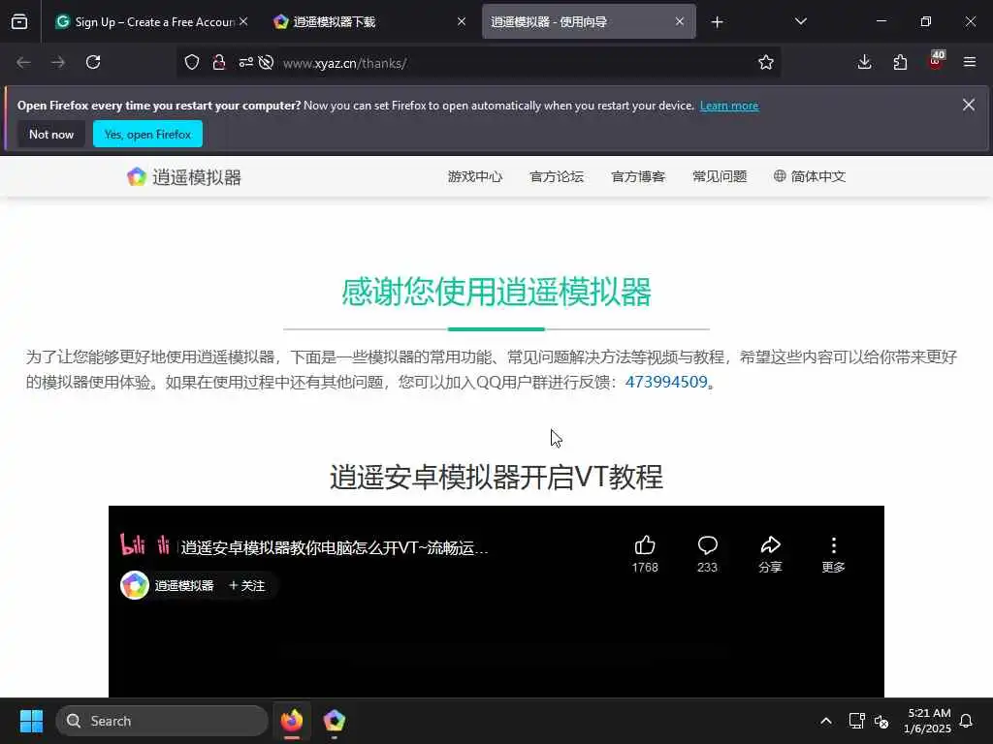Open Firefox from the taskbar
The image size is (993, 744).
tap(292, 721)
